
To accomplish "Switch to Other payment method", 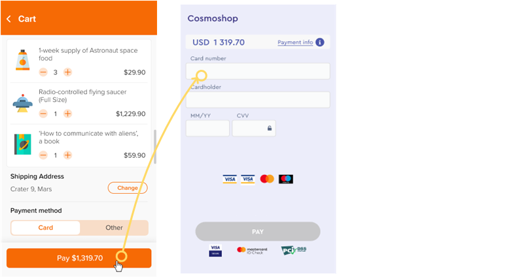I will pos(114,228).
